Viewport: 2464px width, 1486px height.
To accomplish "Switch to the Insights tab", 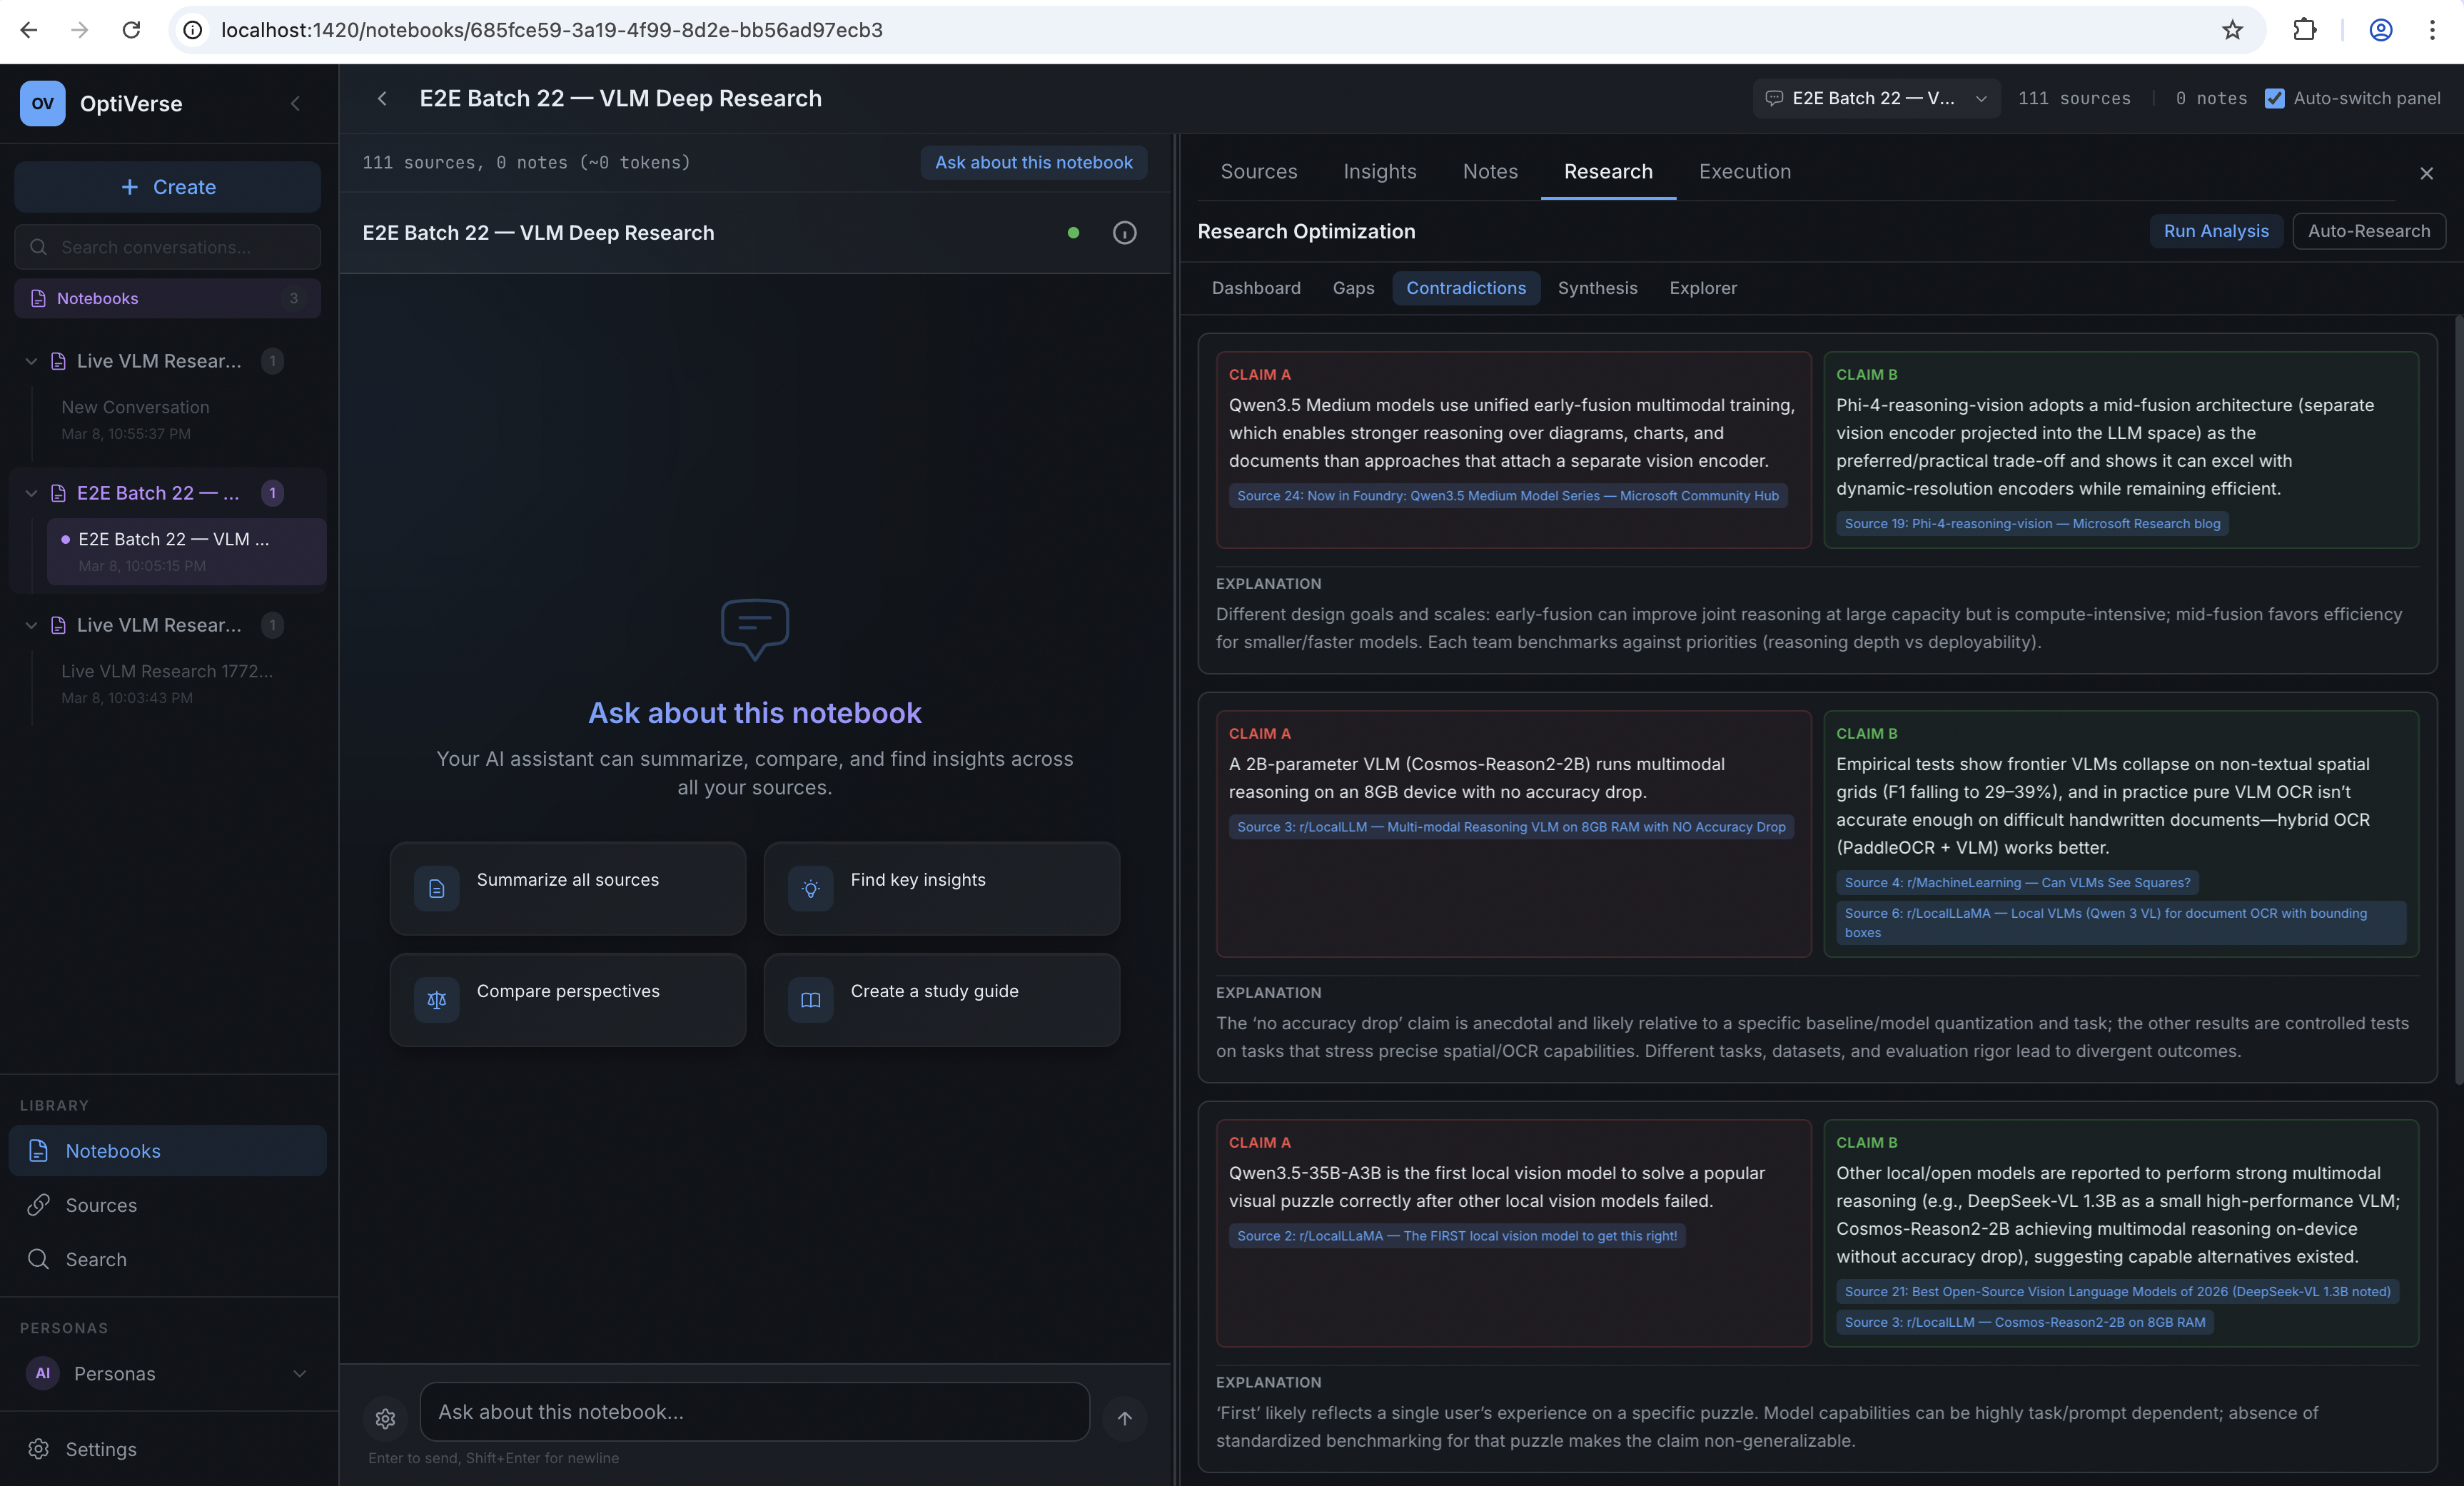I will pos(1379,171).
